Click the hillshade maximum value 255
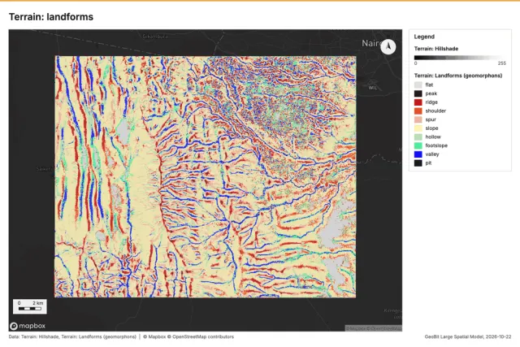Screen dimensions: 520x347 pos(502,63)
